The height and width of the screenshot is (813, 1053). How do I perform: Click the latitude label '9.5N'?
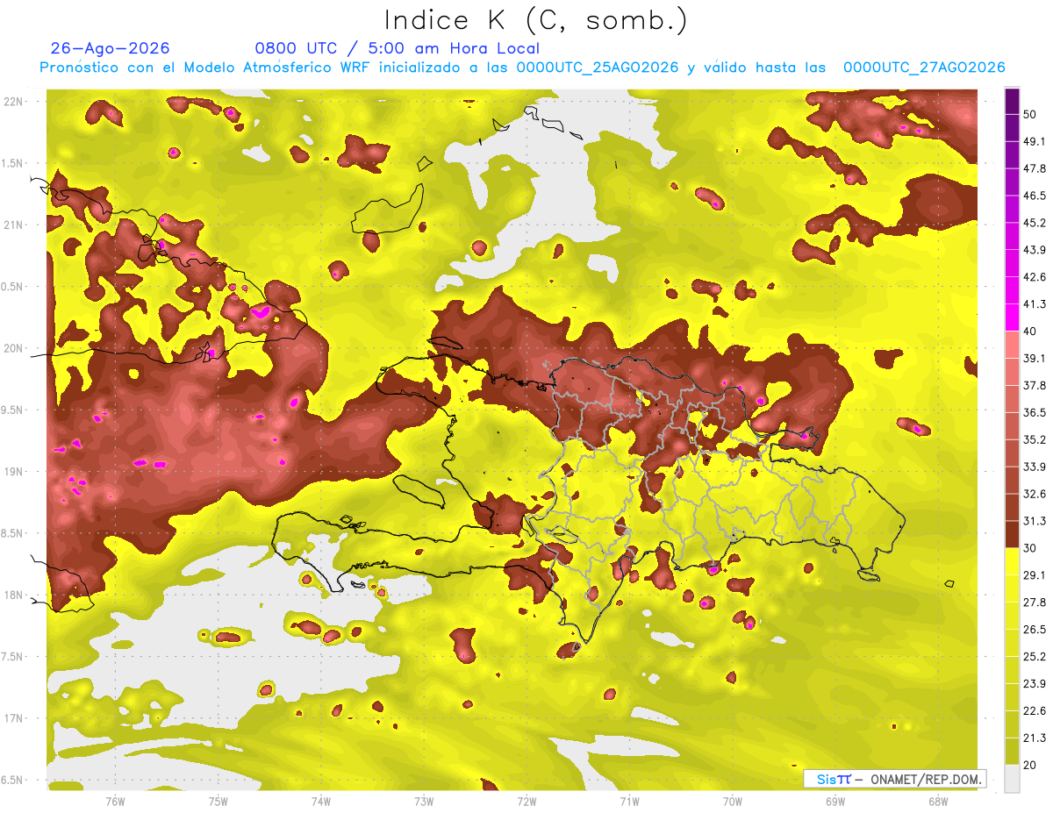pyautogui.click(x=13, y=410)
